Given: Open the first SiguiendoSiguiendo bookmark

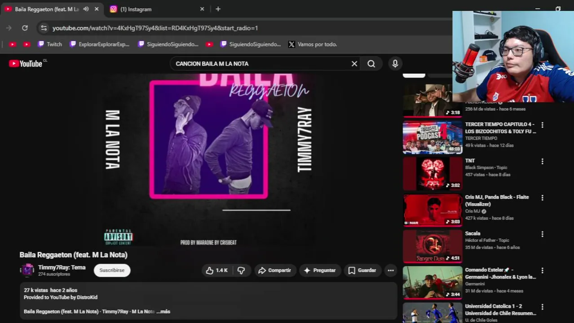Looking at the screenshot, I should (x=168, y=44).
